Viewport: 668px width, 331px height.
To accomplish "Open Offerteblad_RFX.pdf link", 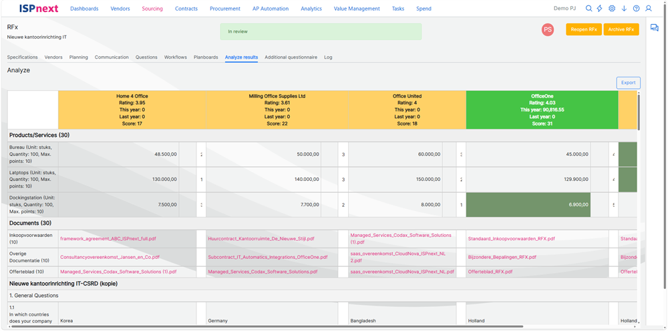I will [490, 272].
